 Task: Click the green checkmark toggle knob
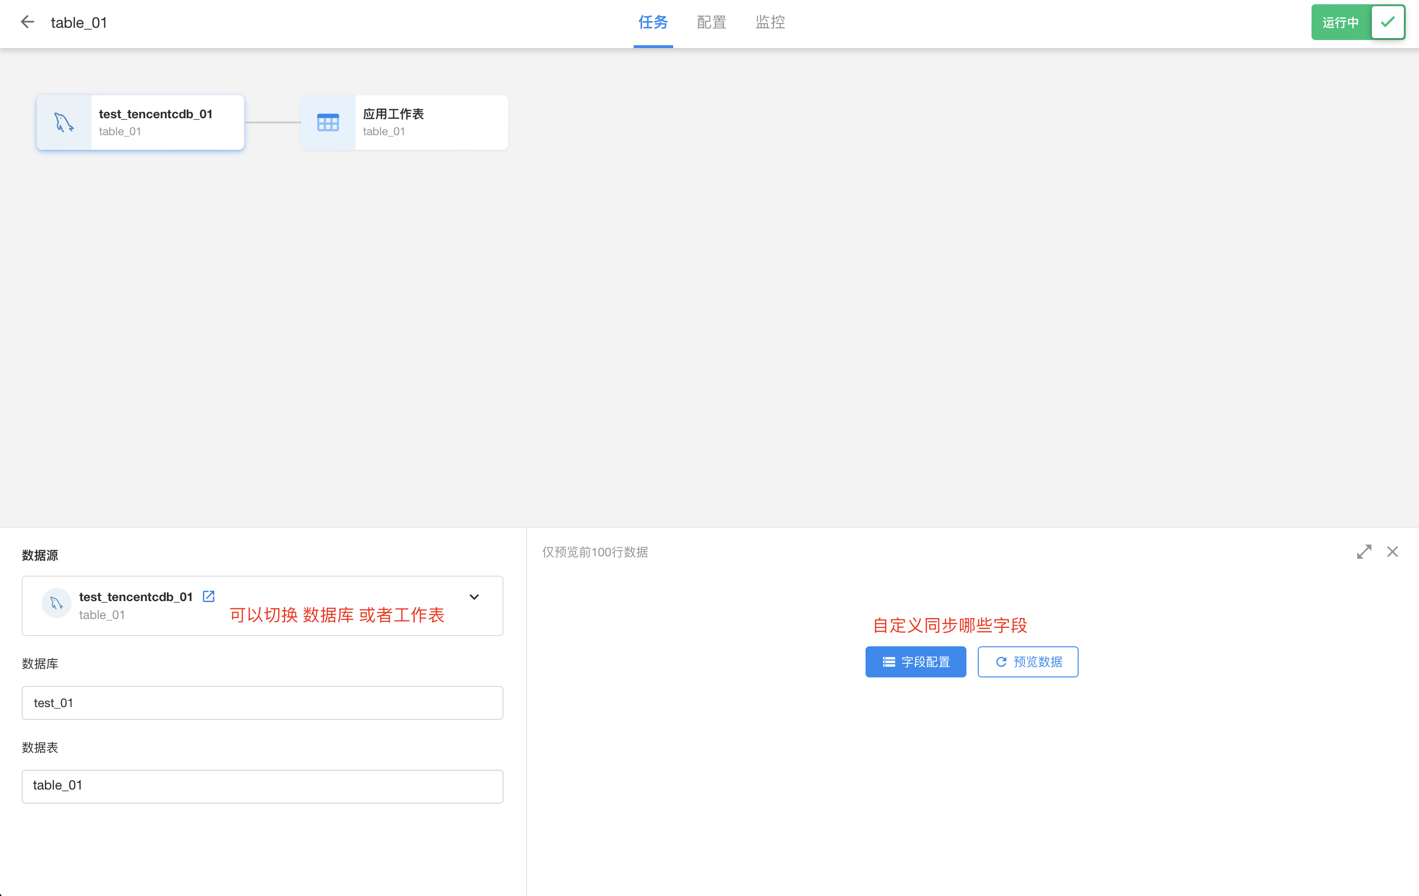(x=1388, y=22)
